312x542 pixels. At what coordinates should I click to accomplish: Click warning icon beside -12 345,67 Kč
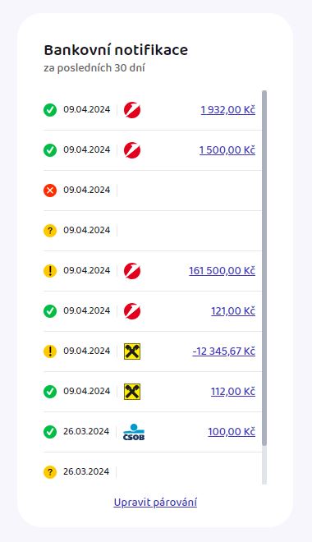pyautogui.click(x=50, y=351)
